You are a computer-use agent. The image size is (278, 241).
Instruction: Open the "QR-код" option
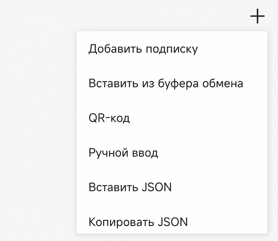click(172, 118)
